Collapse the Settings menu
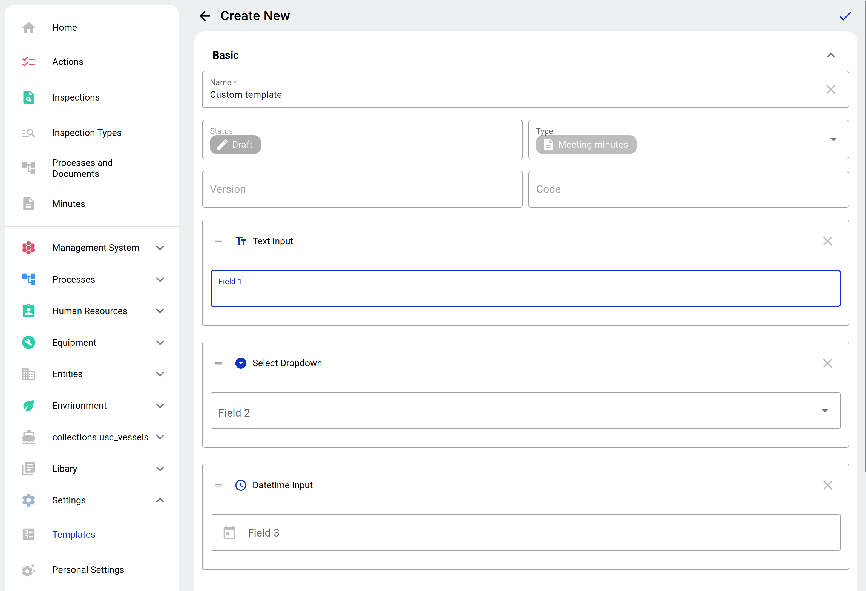The height and width of the screenshot is (591, 866). [x=160, y=500]
